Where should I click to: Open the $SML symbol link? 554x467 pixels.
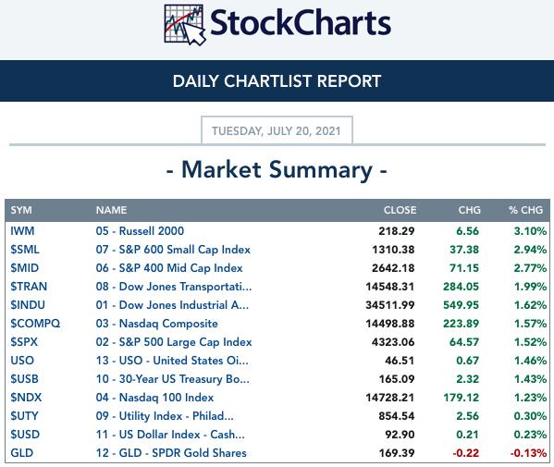click(25, 250)
